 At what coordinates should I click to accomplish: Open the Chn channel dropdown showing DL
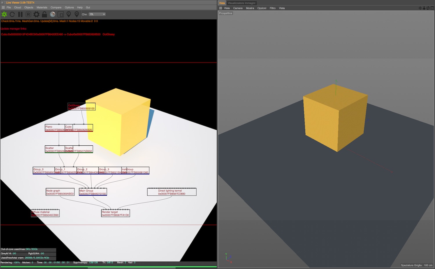click(97, 14)
